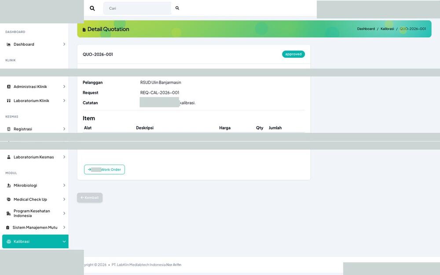
Task: Click the Registrasi icon
Action: click(x=9, y=129)
